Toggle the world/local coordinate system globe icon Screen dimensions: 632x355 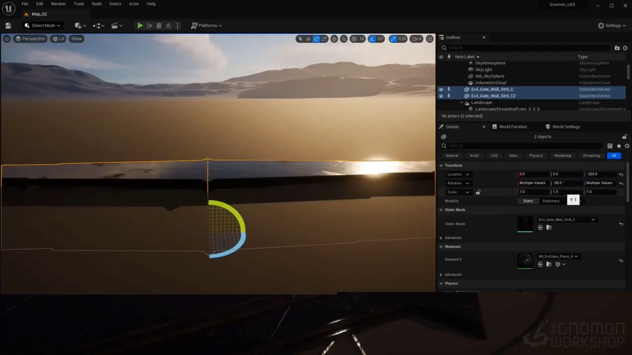pos(334,39)
